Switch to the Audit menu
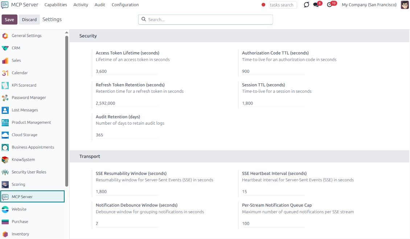 coord(100,5)
